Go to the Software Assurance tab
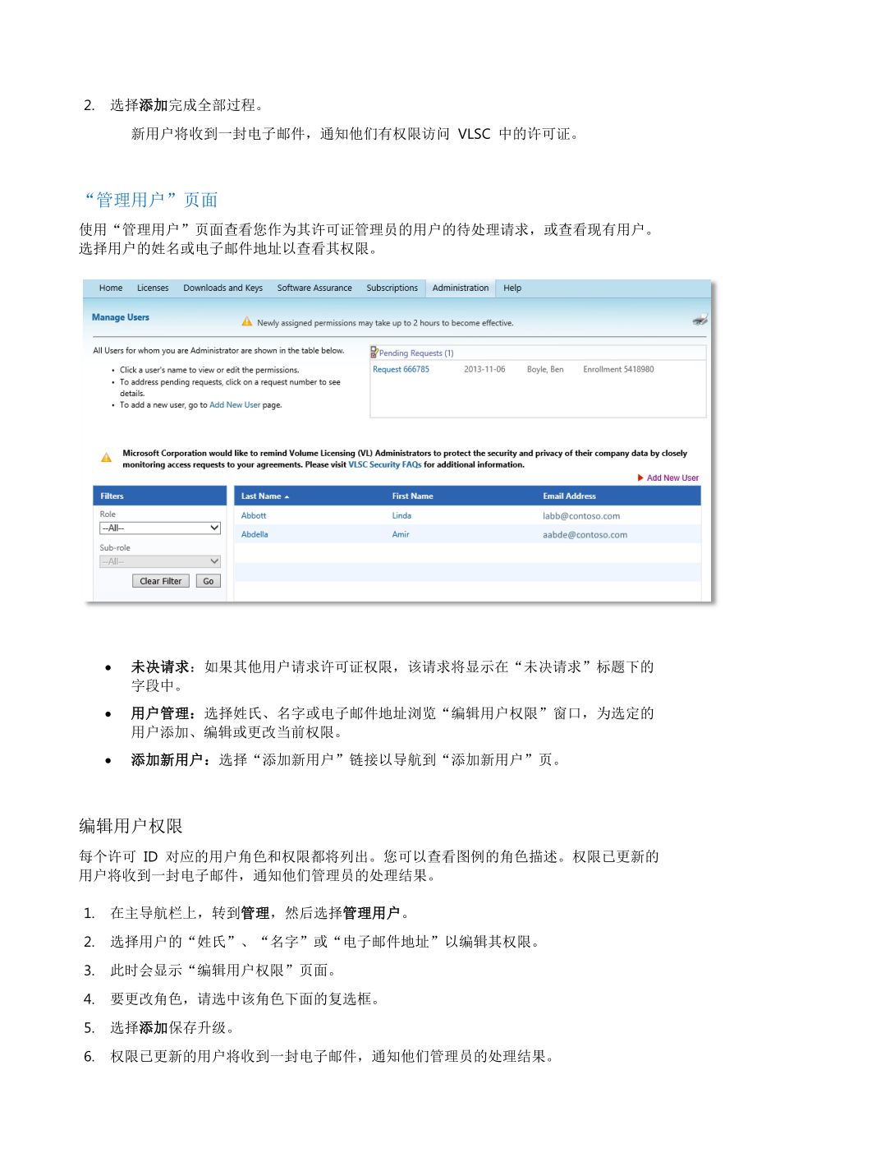Image resolution: width=890 pixels, height=1153 pixels. (314, 288)
